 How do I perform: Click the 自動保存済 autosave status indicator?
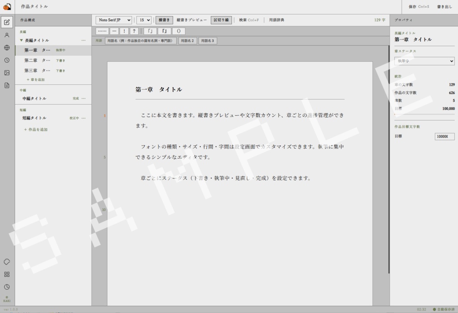point(444,309)
